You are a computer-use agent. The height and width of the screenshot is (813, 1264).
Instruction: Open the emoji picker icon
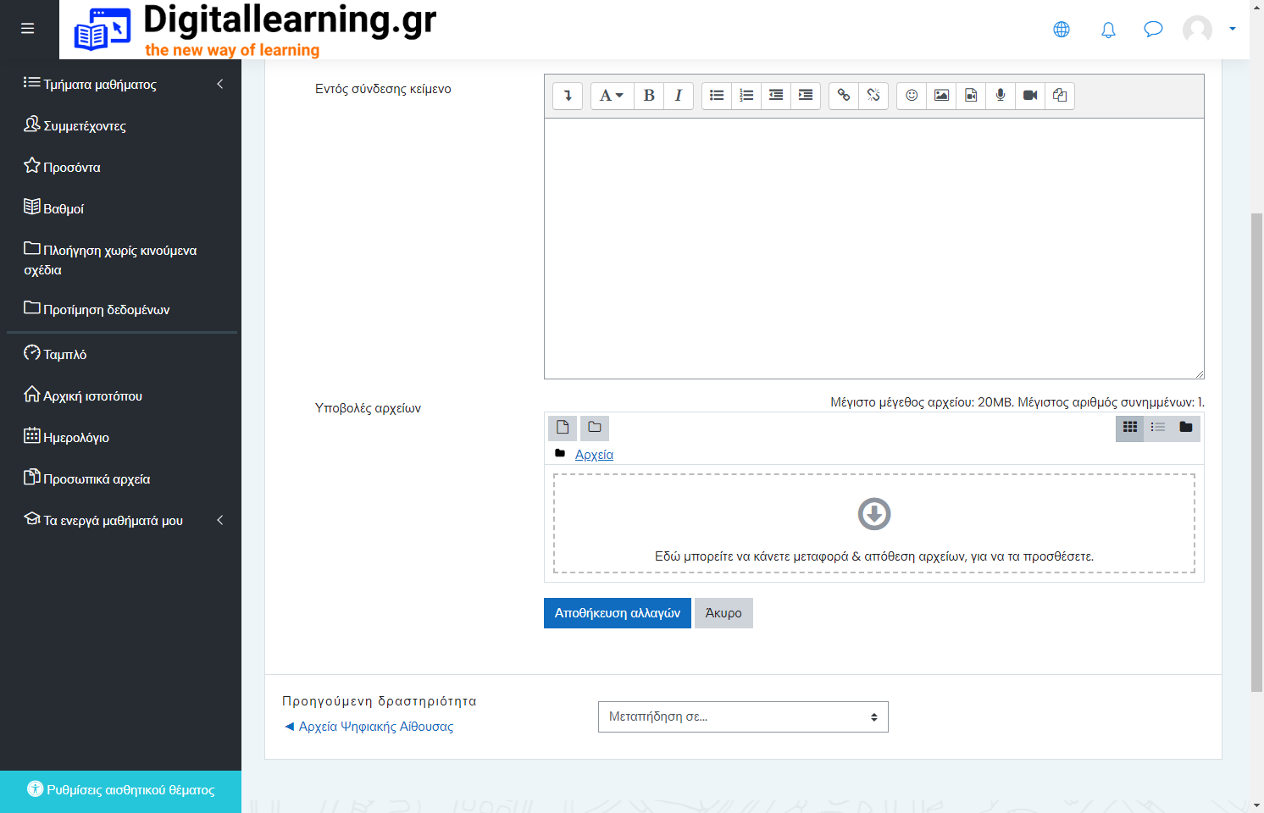click(x=912, y=96)
